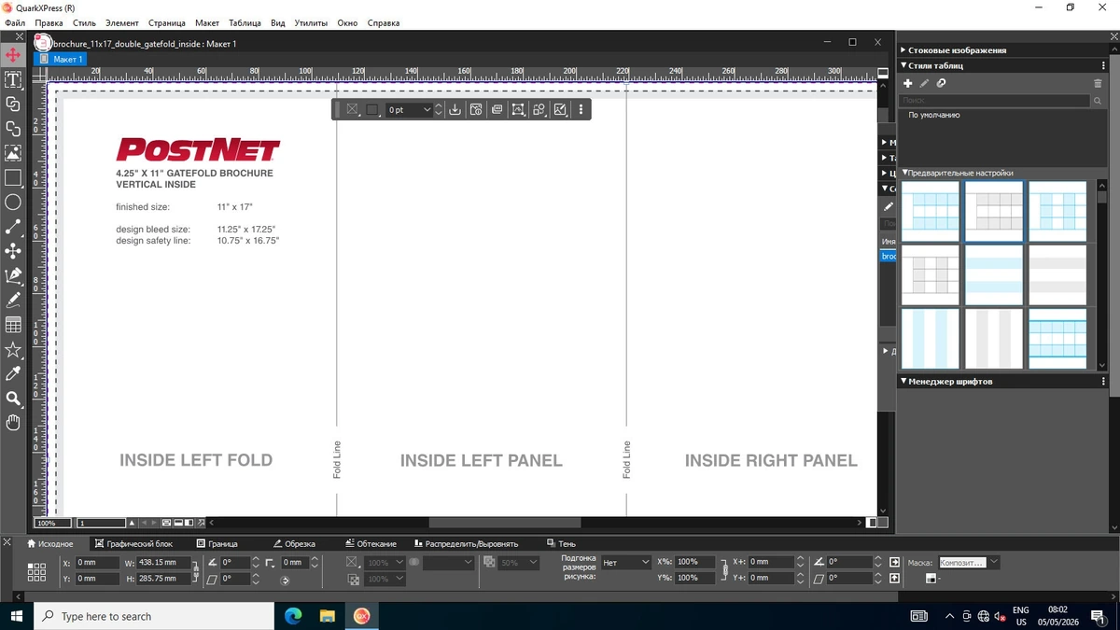Select the Text Unlinking tool
The width and height of the screenshot is (1120, 630).
tap(13, 128)
